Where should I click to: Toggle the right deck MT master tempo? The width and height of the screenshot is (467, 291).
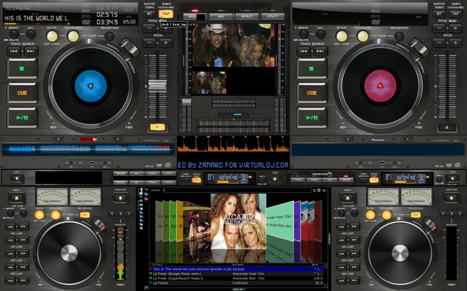pos(438,13)
